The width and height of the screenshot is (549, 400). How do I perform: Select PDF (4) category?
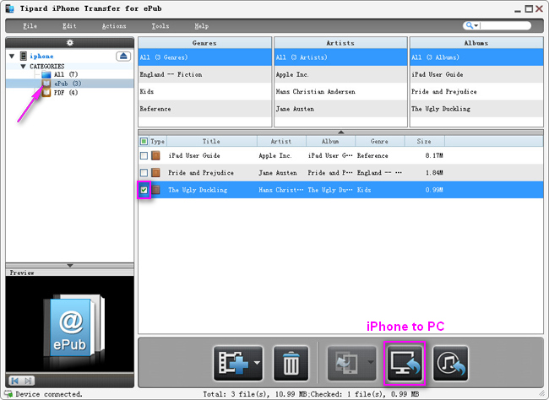pyautogui.click(x=66, y=93)
